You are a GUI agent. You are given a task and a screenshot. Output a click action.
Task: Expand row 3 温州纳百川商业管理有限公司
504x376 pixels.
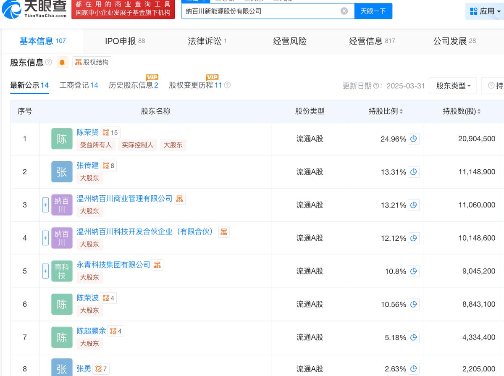(45, 205)
